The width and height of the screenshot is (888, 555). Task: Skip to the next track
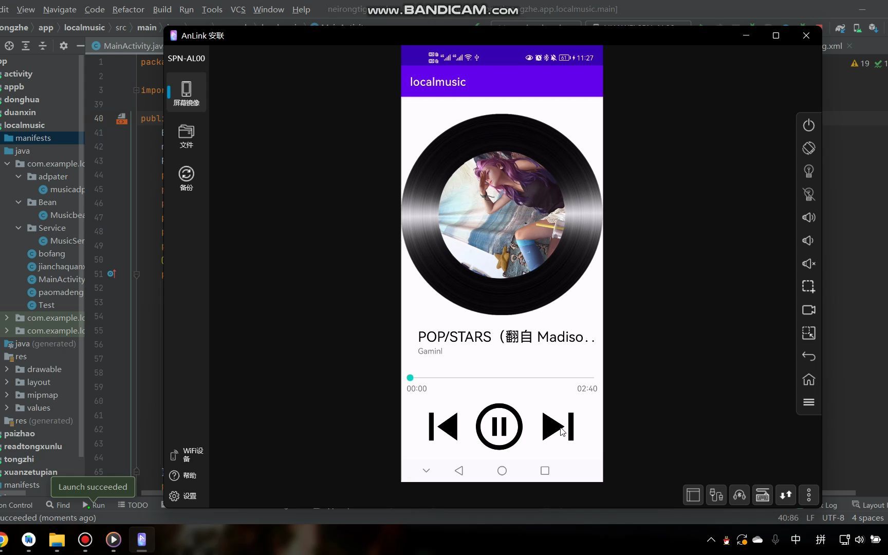[x=558, y=427]
